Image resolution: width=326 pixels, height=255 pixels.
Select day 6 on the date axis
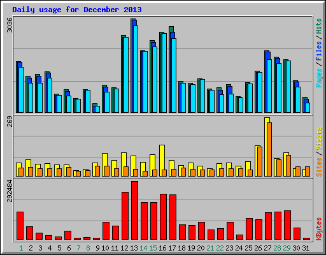(x=69, y=248)
